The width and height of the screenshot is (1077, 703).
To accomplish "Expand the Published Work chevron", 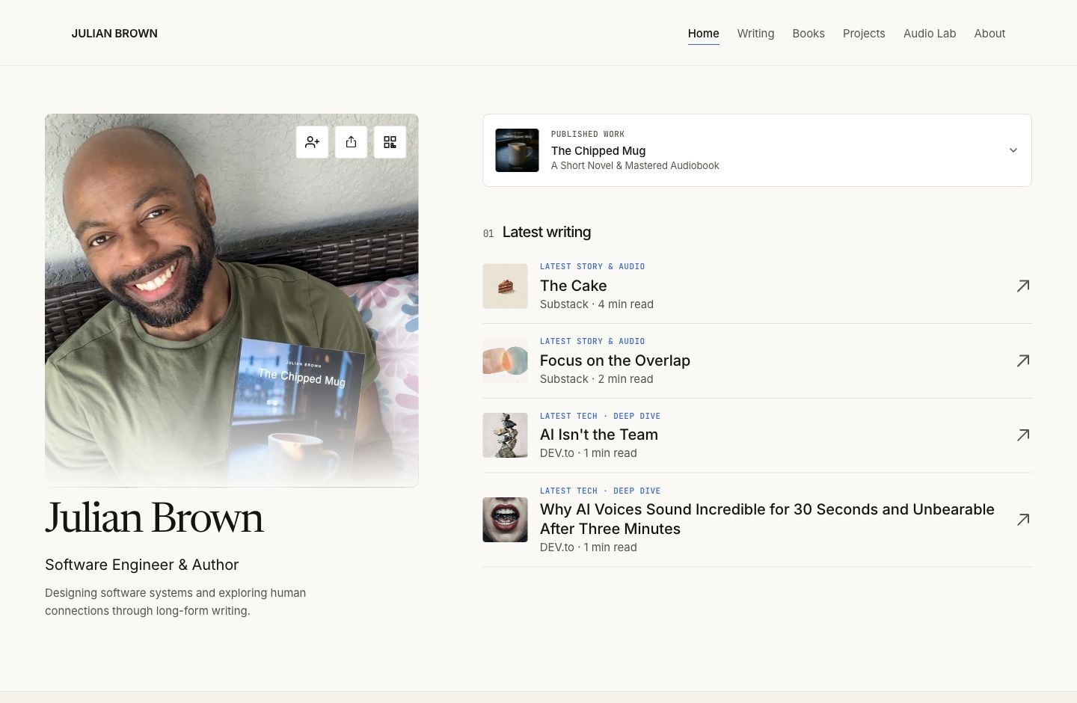I will point(1013,150).
